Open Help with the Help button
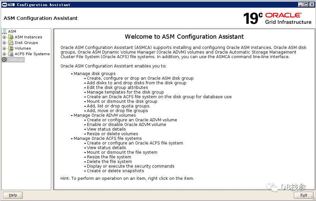 point(13,195)
